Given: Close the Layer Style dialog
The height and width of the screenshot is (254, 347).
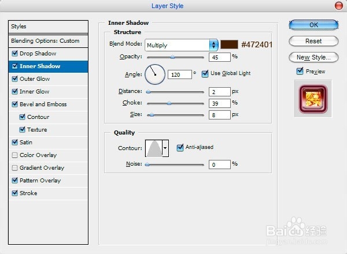Looking at the screenshot, I should point(338,6).
